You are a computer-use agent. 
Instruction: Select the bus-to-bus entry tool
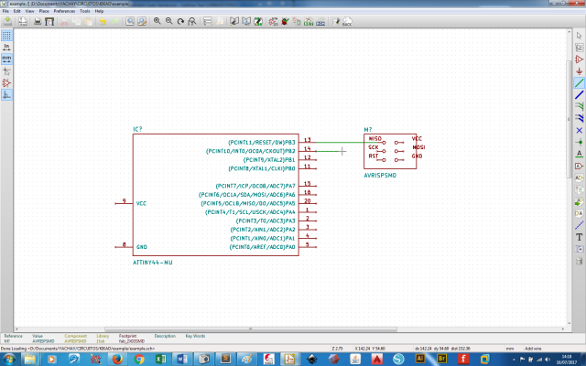[x=579, y=118]
